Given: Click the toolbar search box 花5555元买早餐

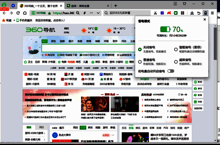Looking at the screenshot, I should click(127, 13).
